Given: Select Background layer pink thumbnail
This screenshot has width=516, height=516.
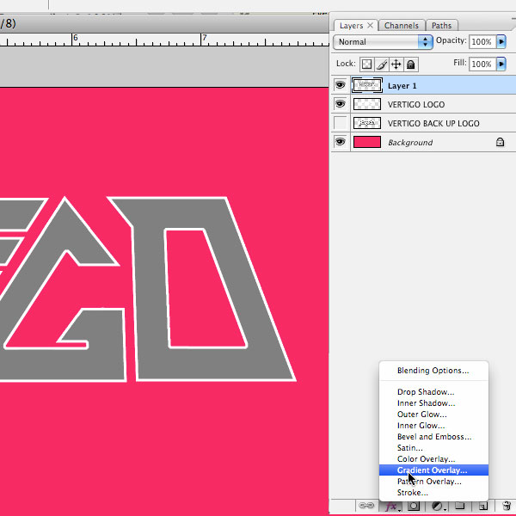Looking at the screenshot, I should click(x=367, y=142).
